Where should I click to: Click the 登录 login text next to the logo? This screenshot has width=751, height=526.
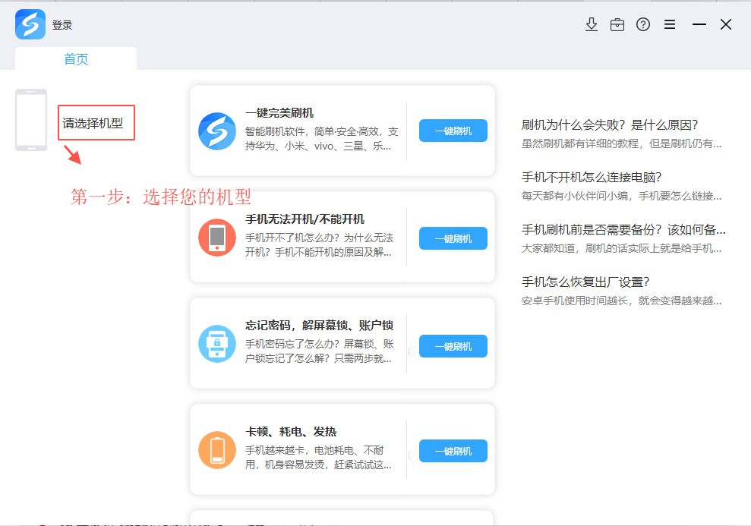click(61, 24)
